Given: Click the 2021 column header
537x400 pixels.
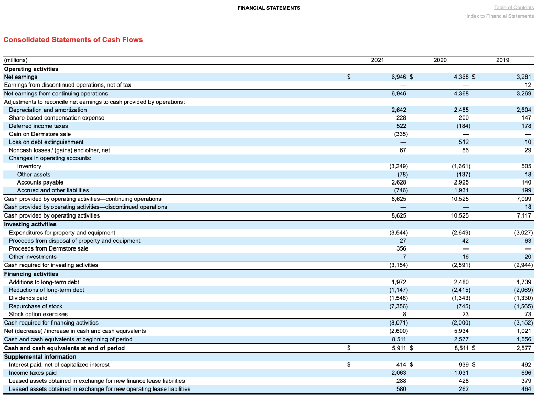Looking at the screenshot, I should (377, 60).
